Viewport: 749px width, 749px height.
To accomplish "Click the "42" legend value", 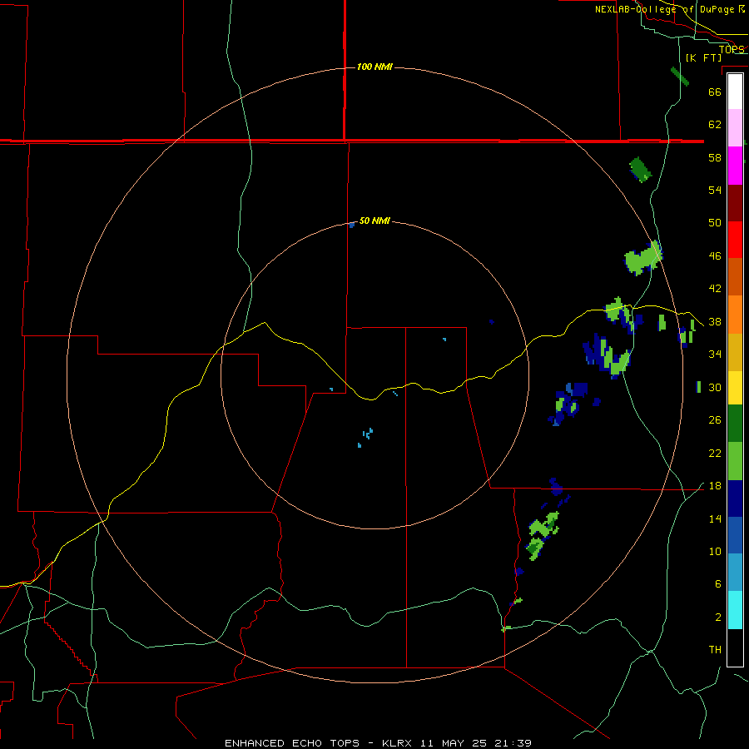I will point(715,289).
